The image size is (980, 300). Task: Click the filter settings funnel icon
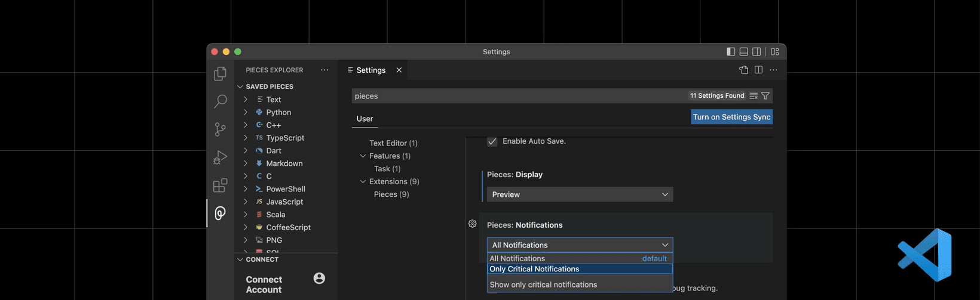point(765,96)
